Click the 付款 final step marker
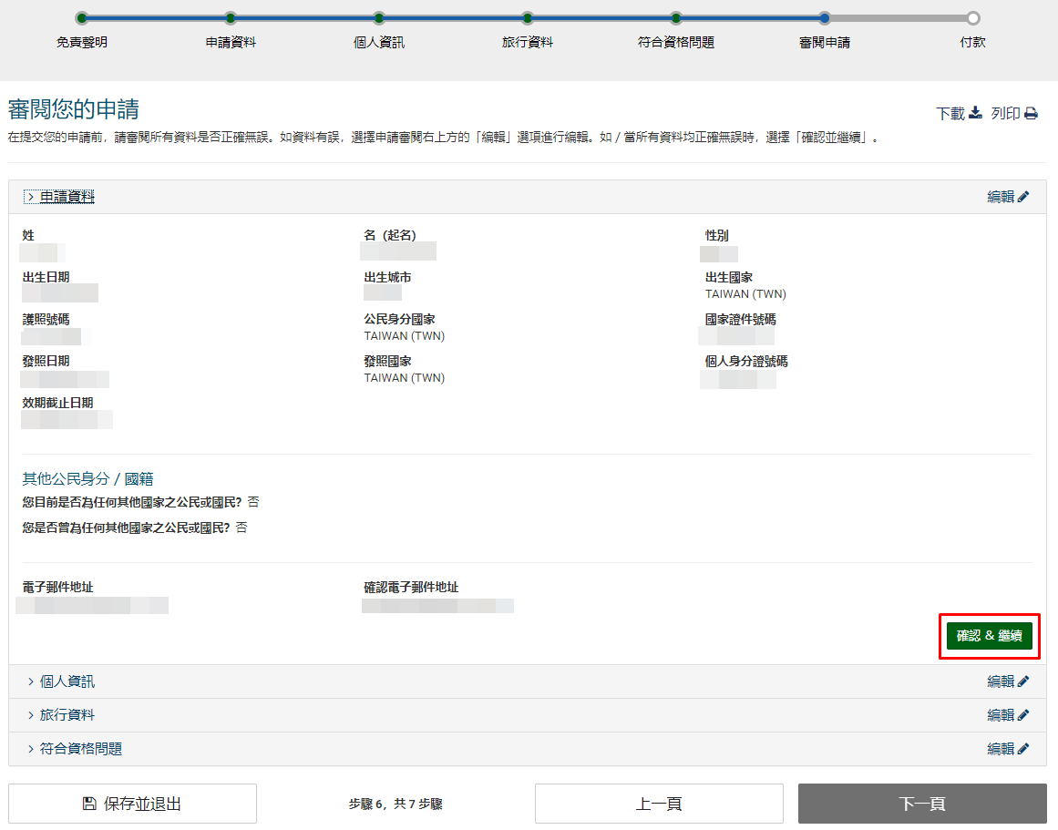Viewport: 1058px width, 830px height. (973, 18)
